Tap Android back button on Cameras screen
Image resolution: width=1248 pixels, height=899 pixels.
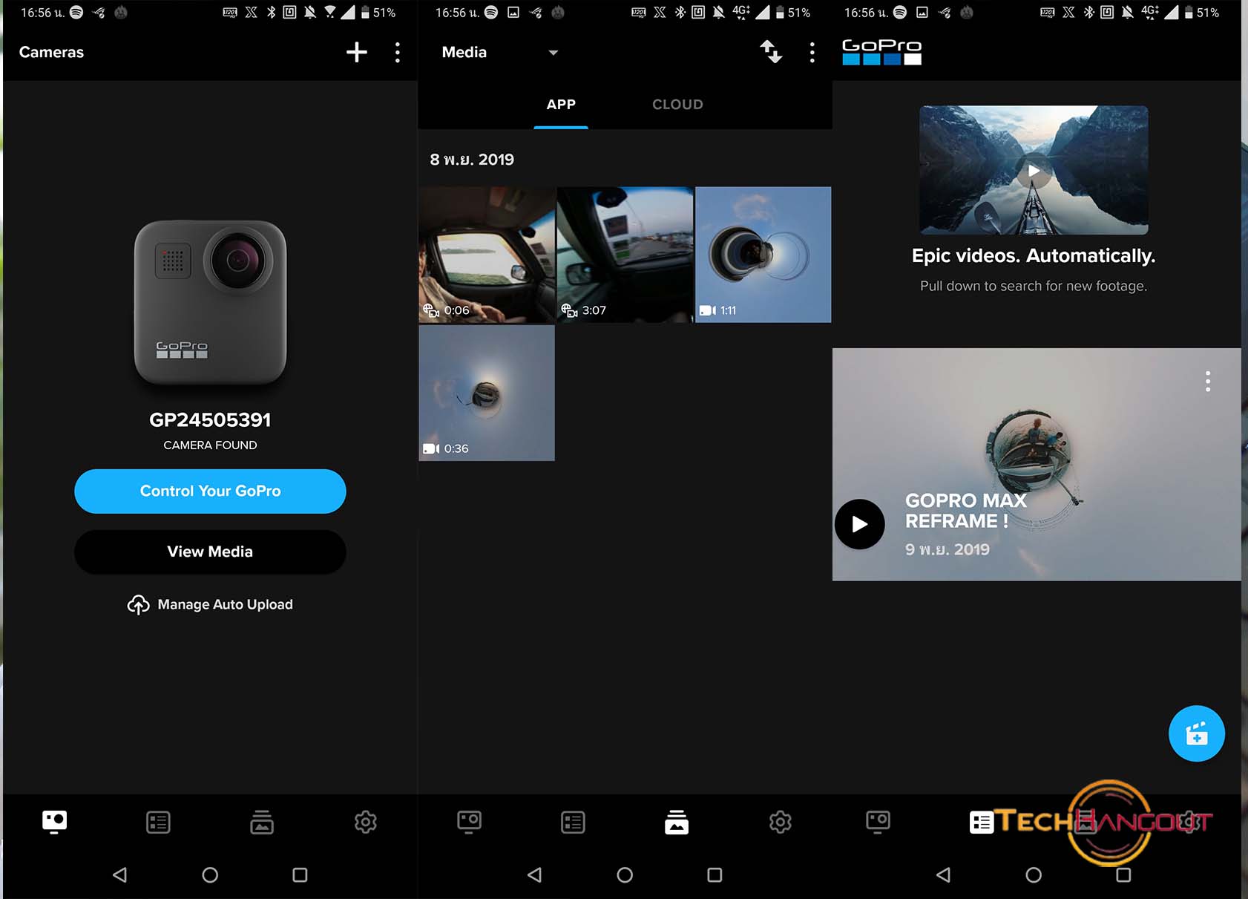point(119,875)
